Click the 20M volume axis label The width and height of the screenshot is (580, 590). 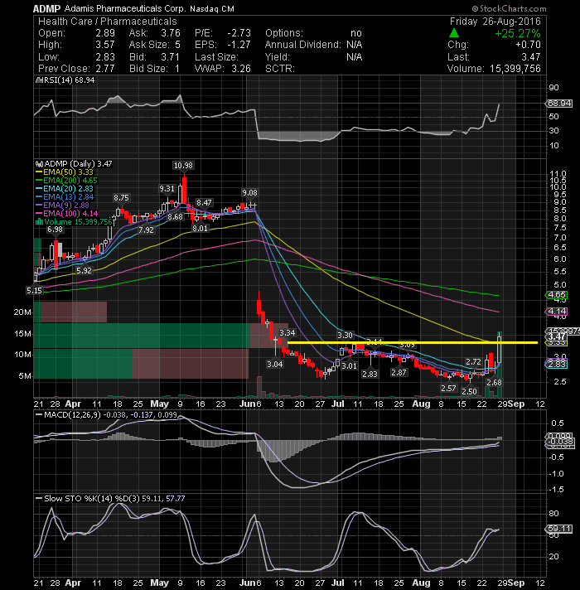(22, 312)
